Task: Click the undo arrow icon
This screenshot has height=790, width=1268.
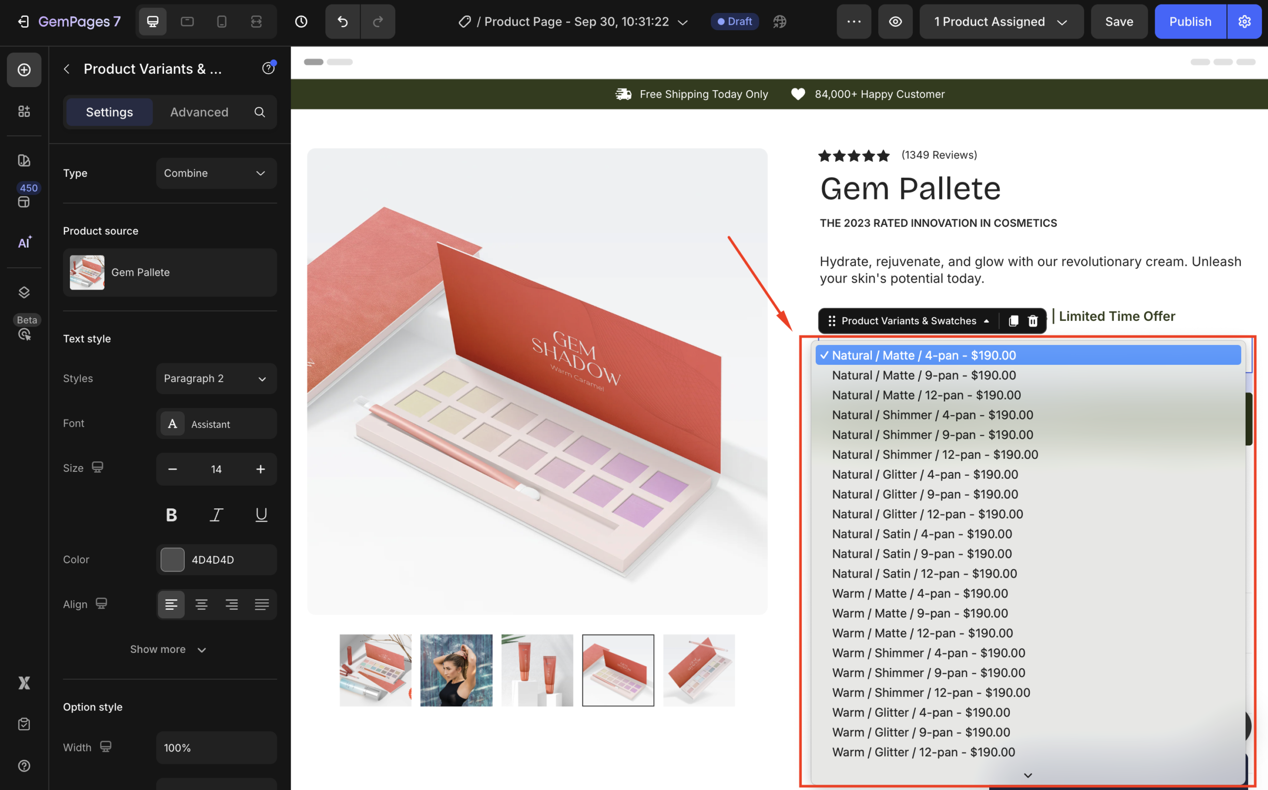Action: pos(342,21)
